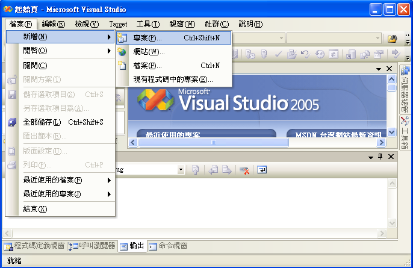The height and width of the screenshot is (268, 413).
Task: Click 全部儲存(L) save all entry
Action: point(60,122)
